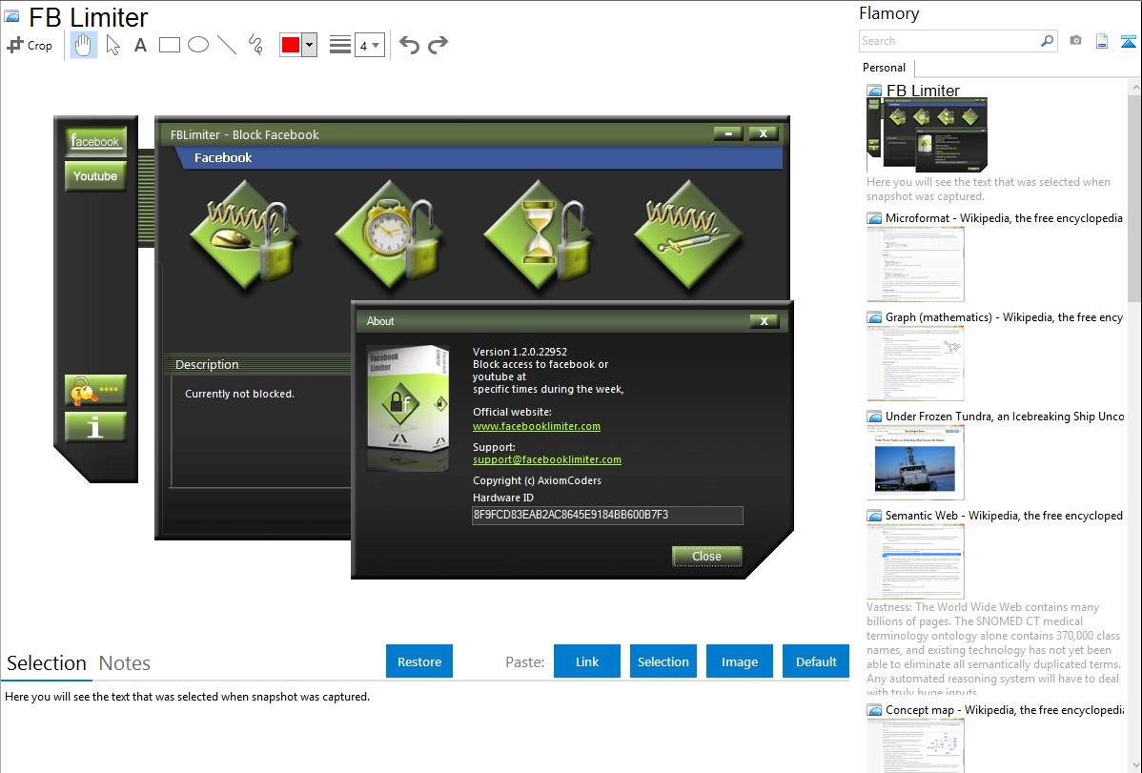Activate the hand pan tool
Viewport: 1142px width, 773px height.
coord(84,45)
